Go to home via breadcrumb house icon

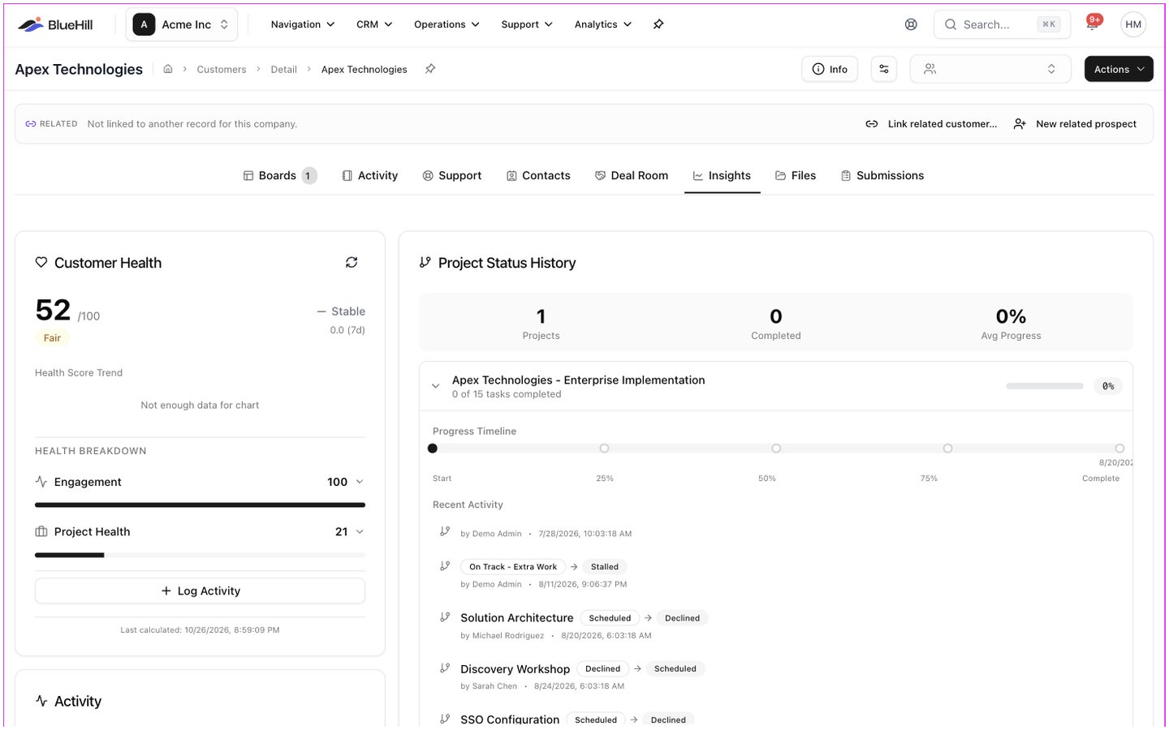[x=168, y=69]
